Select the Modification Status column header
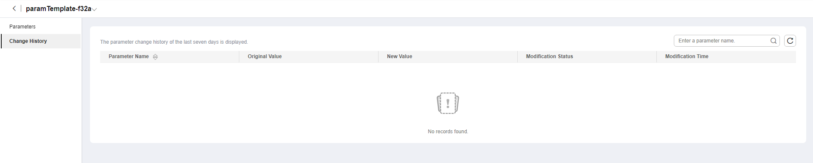 point(549,56)
